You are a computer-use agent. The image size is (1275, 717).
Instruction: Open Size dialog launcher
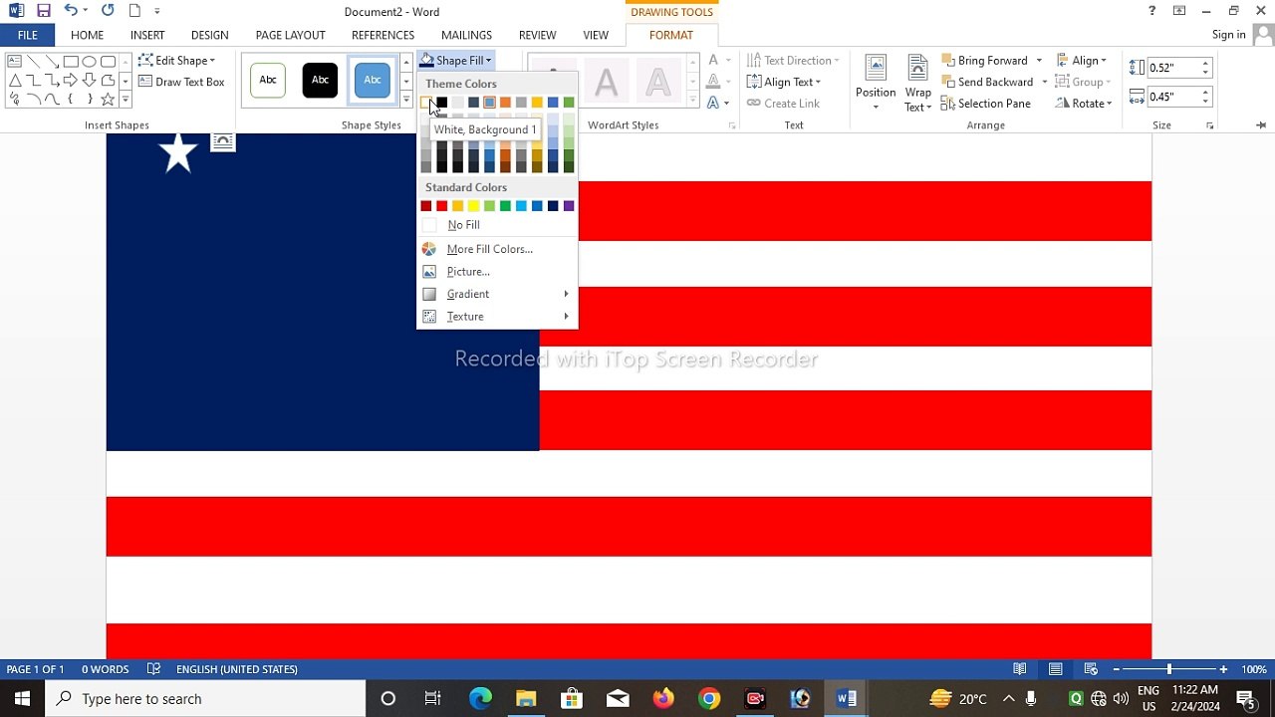pos(1210,125)
